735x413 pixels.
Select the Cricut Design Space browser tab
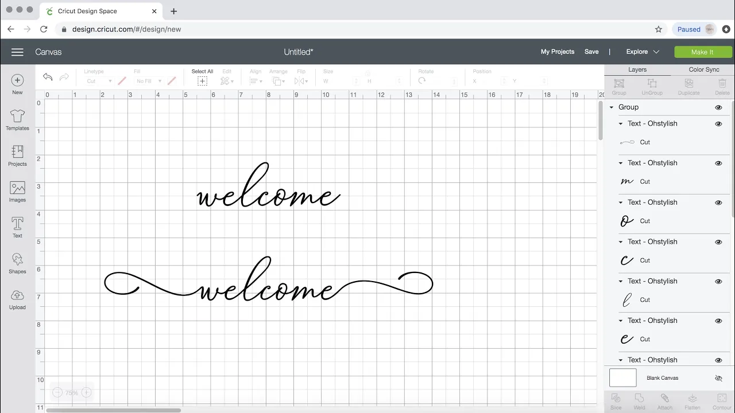pyautogui.click(x=100, y=11)
